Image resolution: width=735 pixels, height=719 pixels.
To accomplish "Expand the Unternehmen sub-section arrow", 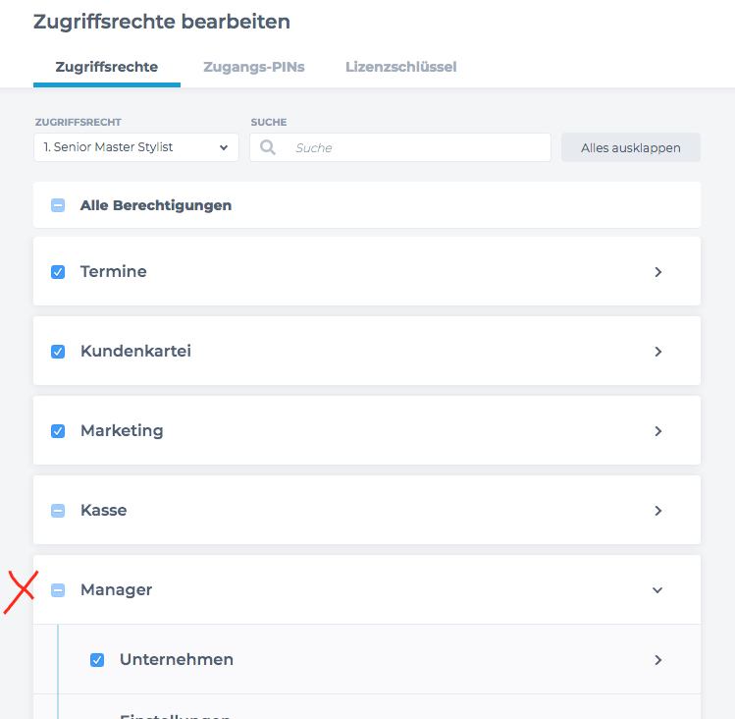I will 658,660.
